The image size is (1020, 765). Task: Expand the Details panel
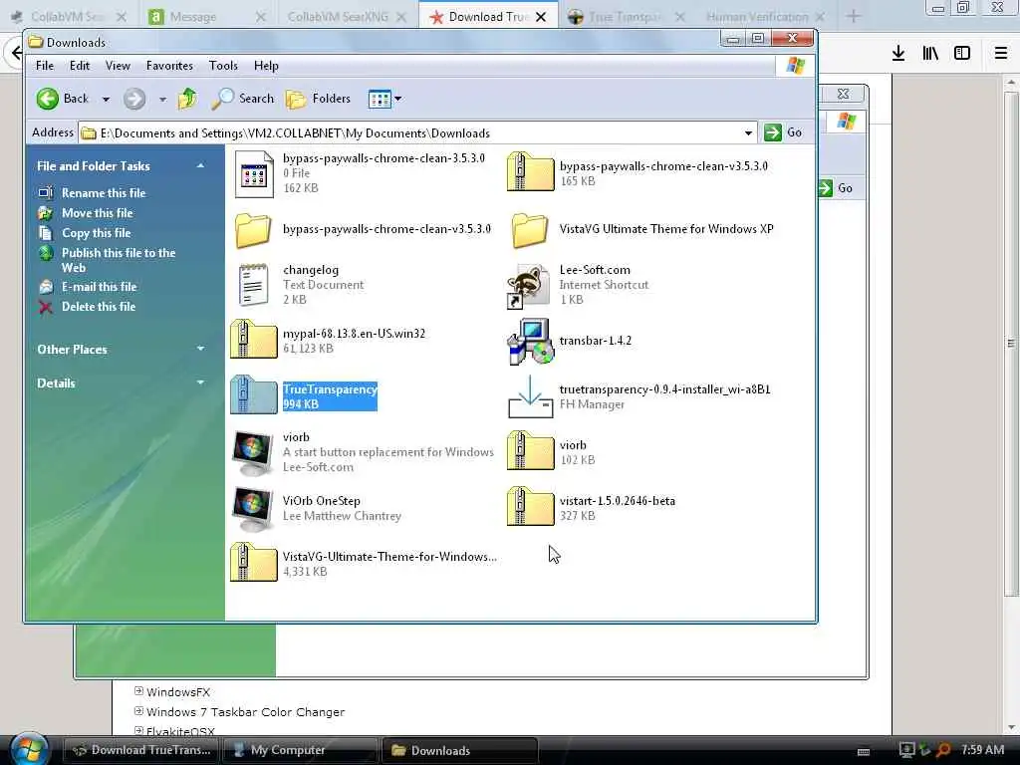(200, 383)
